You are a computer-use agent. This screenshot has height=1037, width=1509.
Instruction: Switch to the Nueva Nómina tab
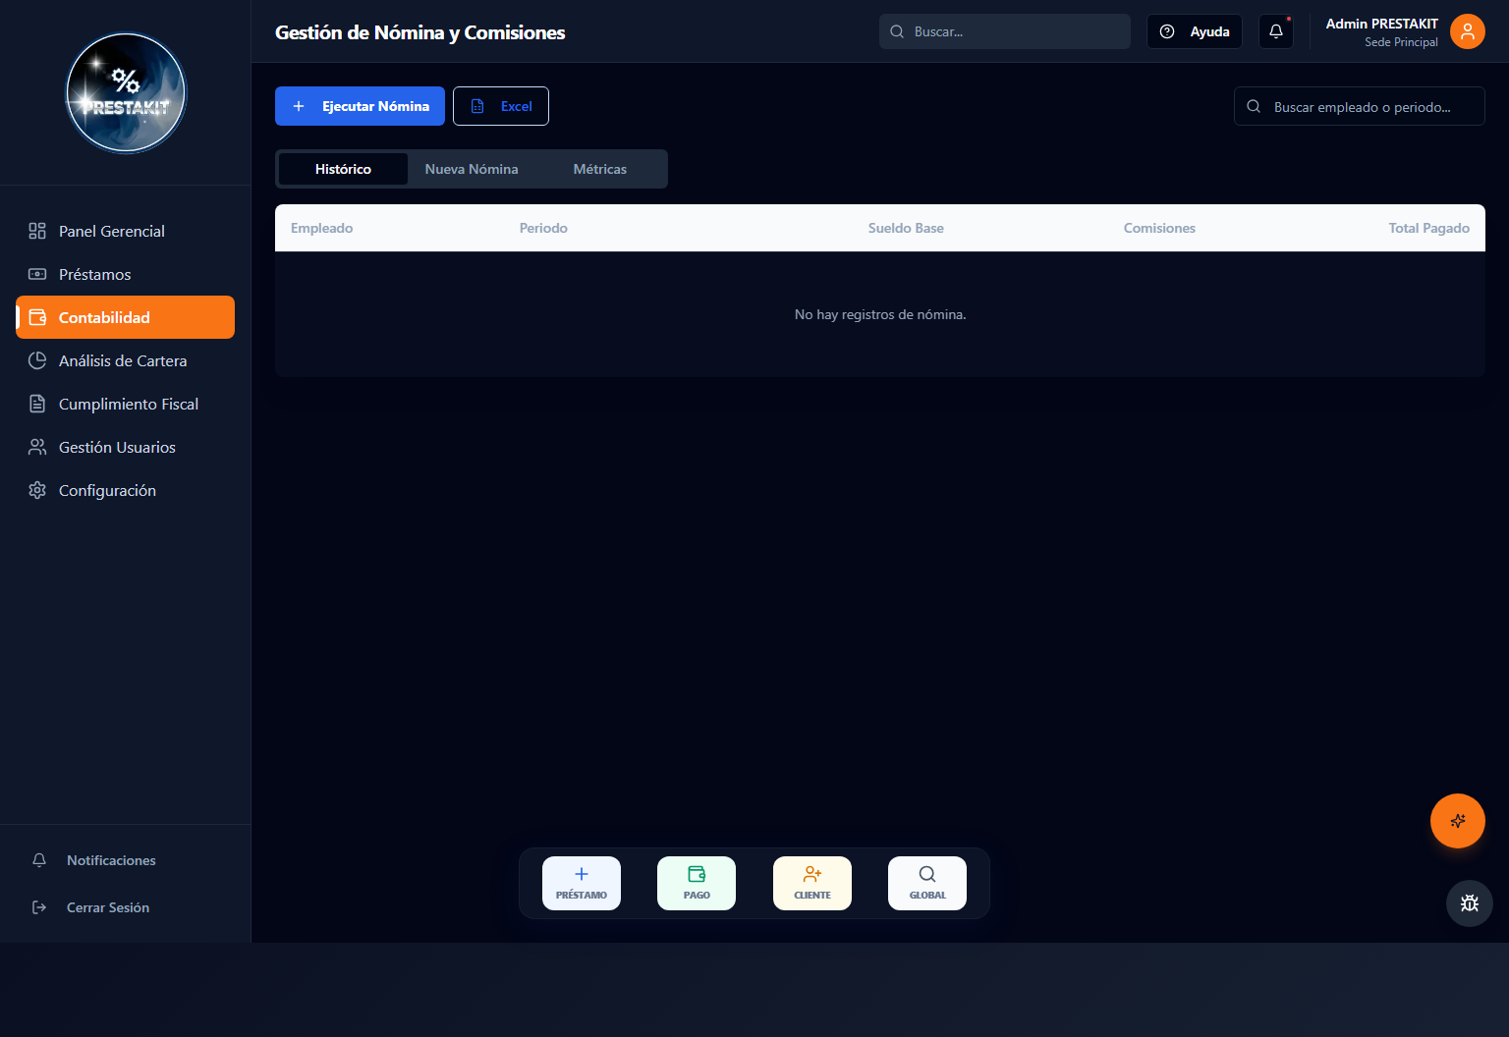(472, 169)
